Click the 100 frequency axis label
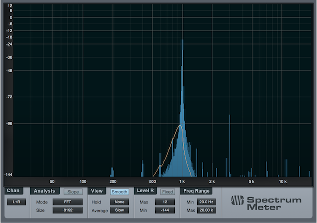 [83, 181]
